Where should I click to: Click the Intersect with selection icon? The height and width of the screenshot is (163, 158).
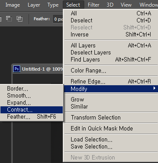click(x=19, y=19)
